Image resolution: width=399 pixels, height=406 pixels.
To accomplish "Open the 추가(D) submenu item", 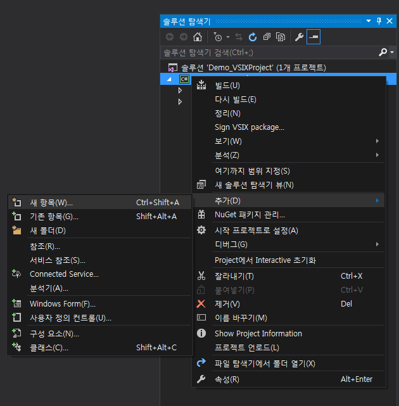I will point(289,201).
